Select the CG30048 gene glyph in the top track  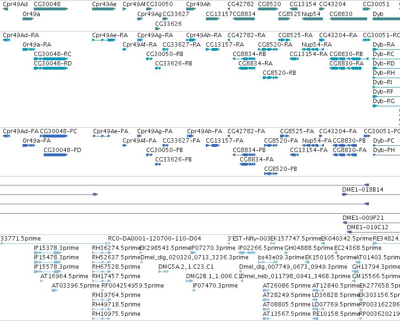pos(51,9)
